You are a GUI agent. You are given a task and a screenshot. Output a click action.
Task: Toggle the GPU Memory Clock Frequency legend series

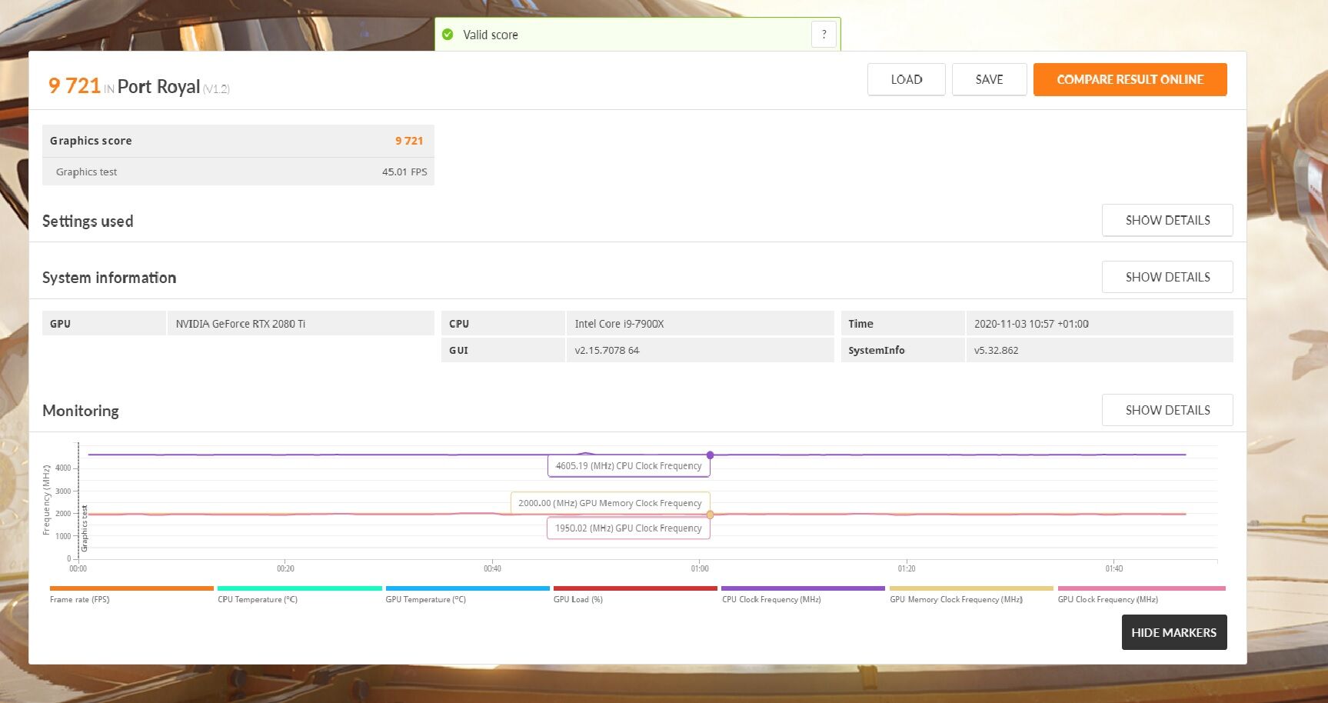point(971,595)
